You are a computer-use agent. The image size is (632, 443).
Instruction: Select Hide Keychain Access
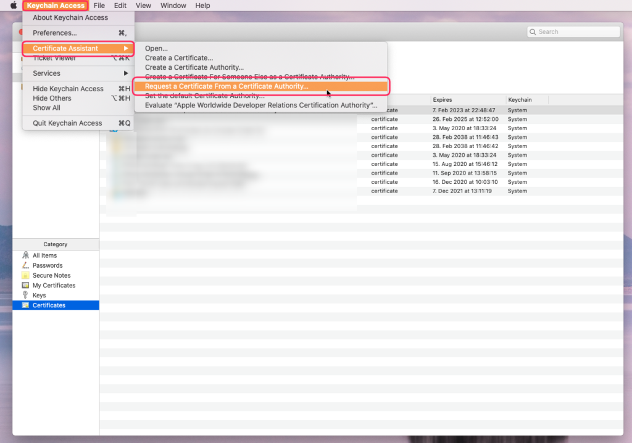point(78,89)
